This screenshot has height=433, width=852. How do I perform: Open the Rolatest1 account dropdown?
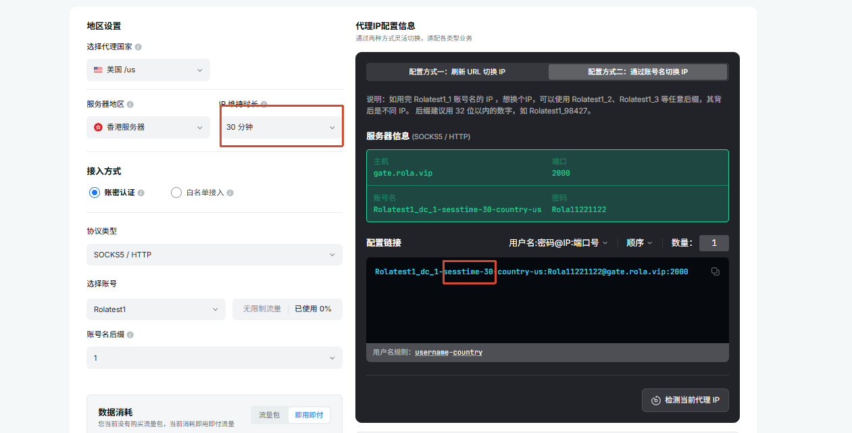156,309
